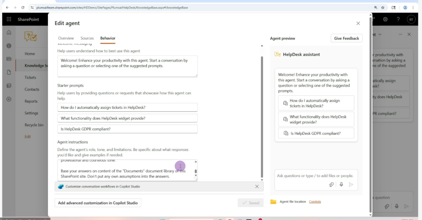Click the browser back arrow
The width and height of the screenshot is (422, 220).
tap(7, 7)
